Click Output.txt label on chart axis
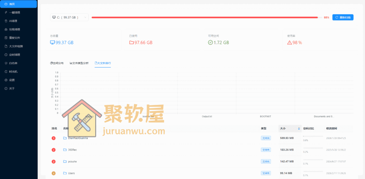The image size is (365, 179). (207, 116)
